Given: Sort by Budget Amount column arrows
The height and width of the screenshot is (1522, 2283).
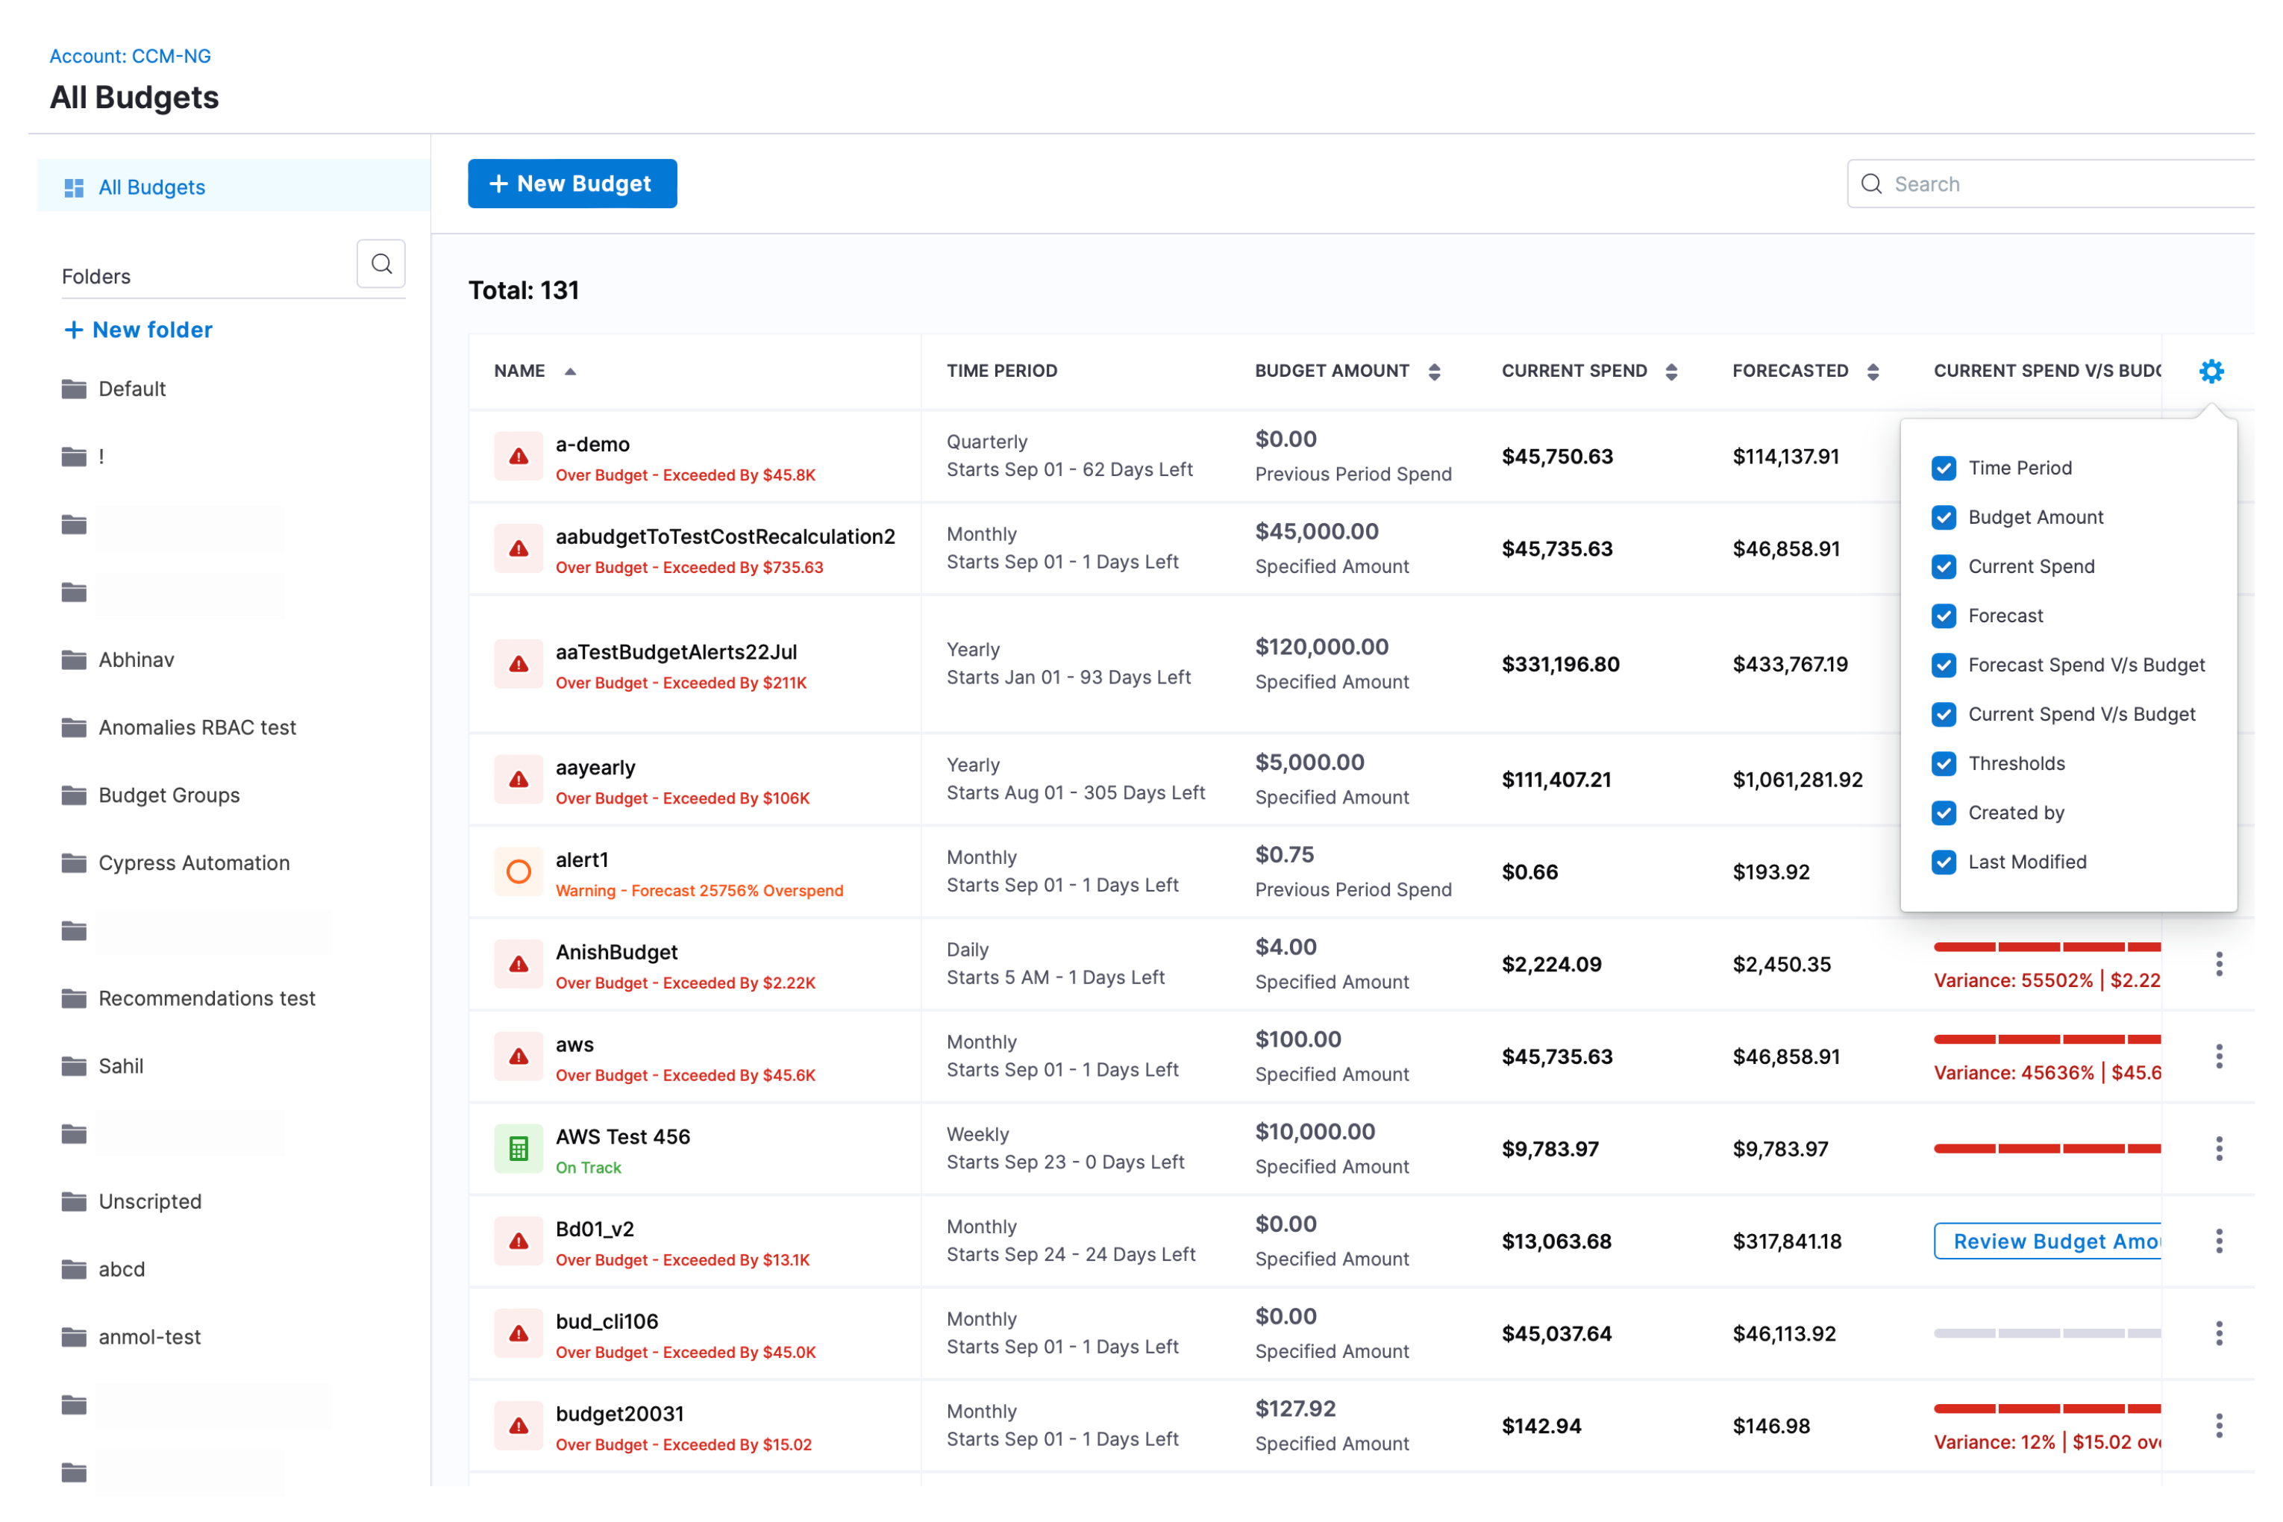Looking at the screenshot, I should (1434, 371).
